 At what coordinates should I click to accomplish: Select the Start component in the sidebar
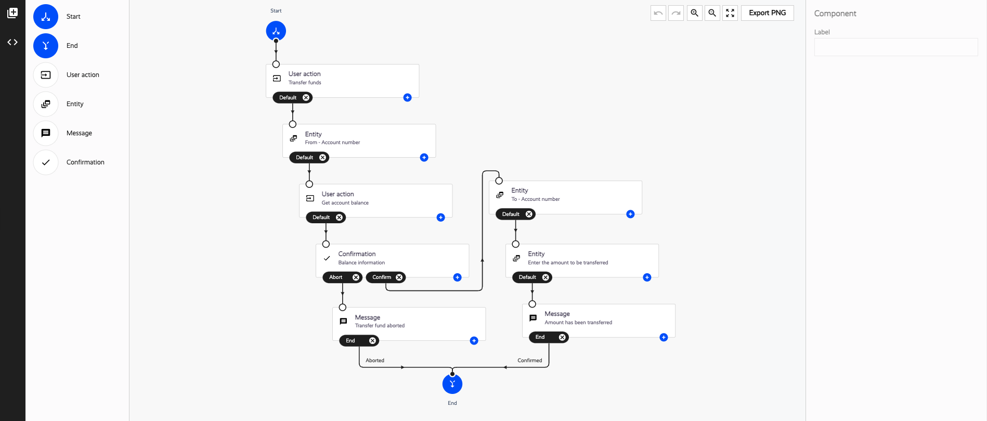(45, 16)
